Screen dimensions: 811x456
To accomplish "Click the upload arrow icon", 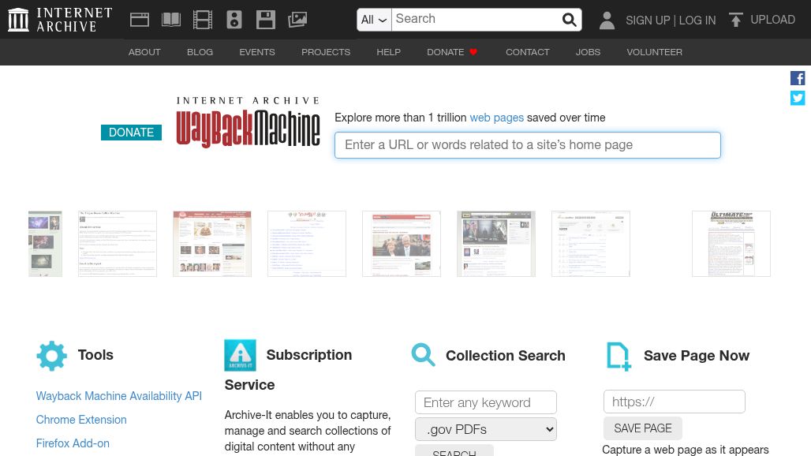I will 735,20.
